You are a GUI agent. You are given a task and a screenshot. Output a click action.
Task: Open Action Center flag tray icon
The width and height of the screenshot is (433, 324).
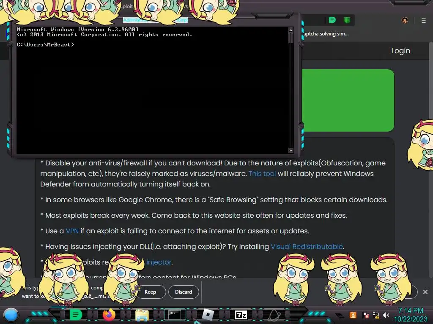[366, 315]
